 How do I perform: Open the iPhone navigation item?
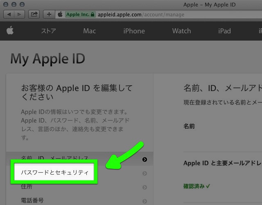134,31
